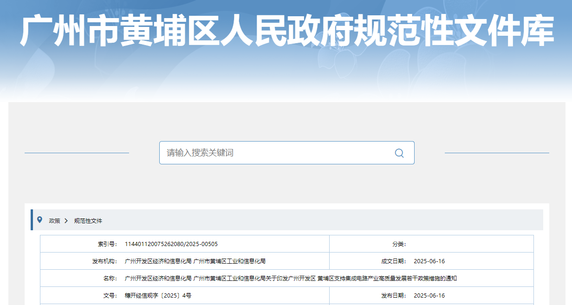Image resolution: width=572 pixels, height=305 pixels.
Task: Click the 索引号 label cell
Action: click(x=107, y=244)
